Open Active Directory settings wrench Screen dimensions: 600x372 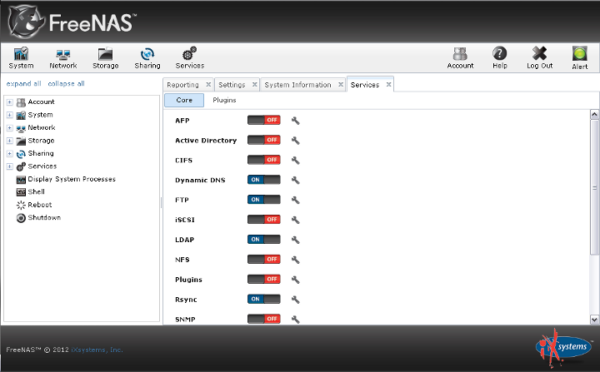point(295,141)
